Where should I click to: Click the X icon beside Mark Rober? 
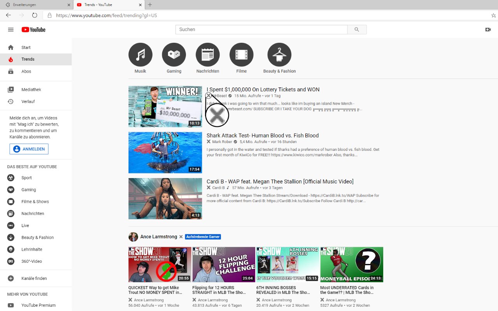coord(209,142)
